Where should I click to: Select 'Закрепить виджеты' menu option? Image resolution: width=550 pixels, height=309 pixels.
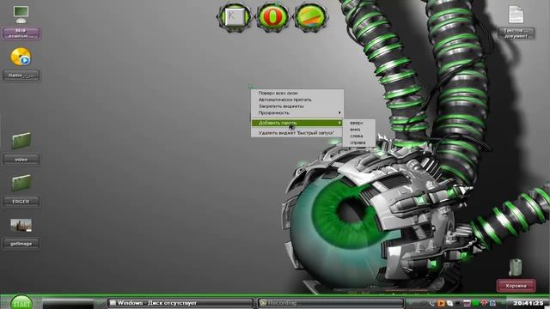(297, 106)
